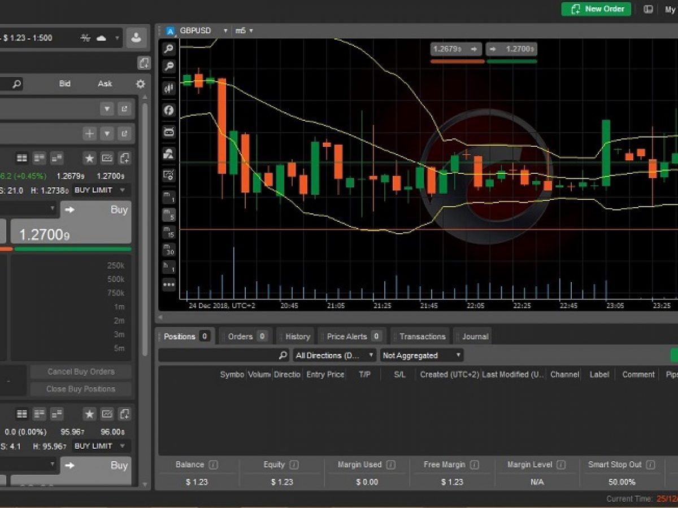Switch chart timeframe to m15
The width and height of the screenshot is (678, 508).
click(168, 232)
